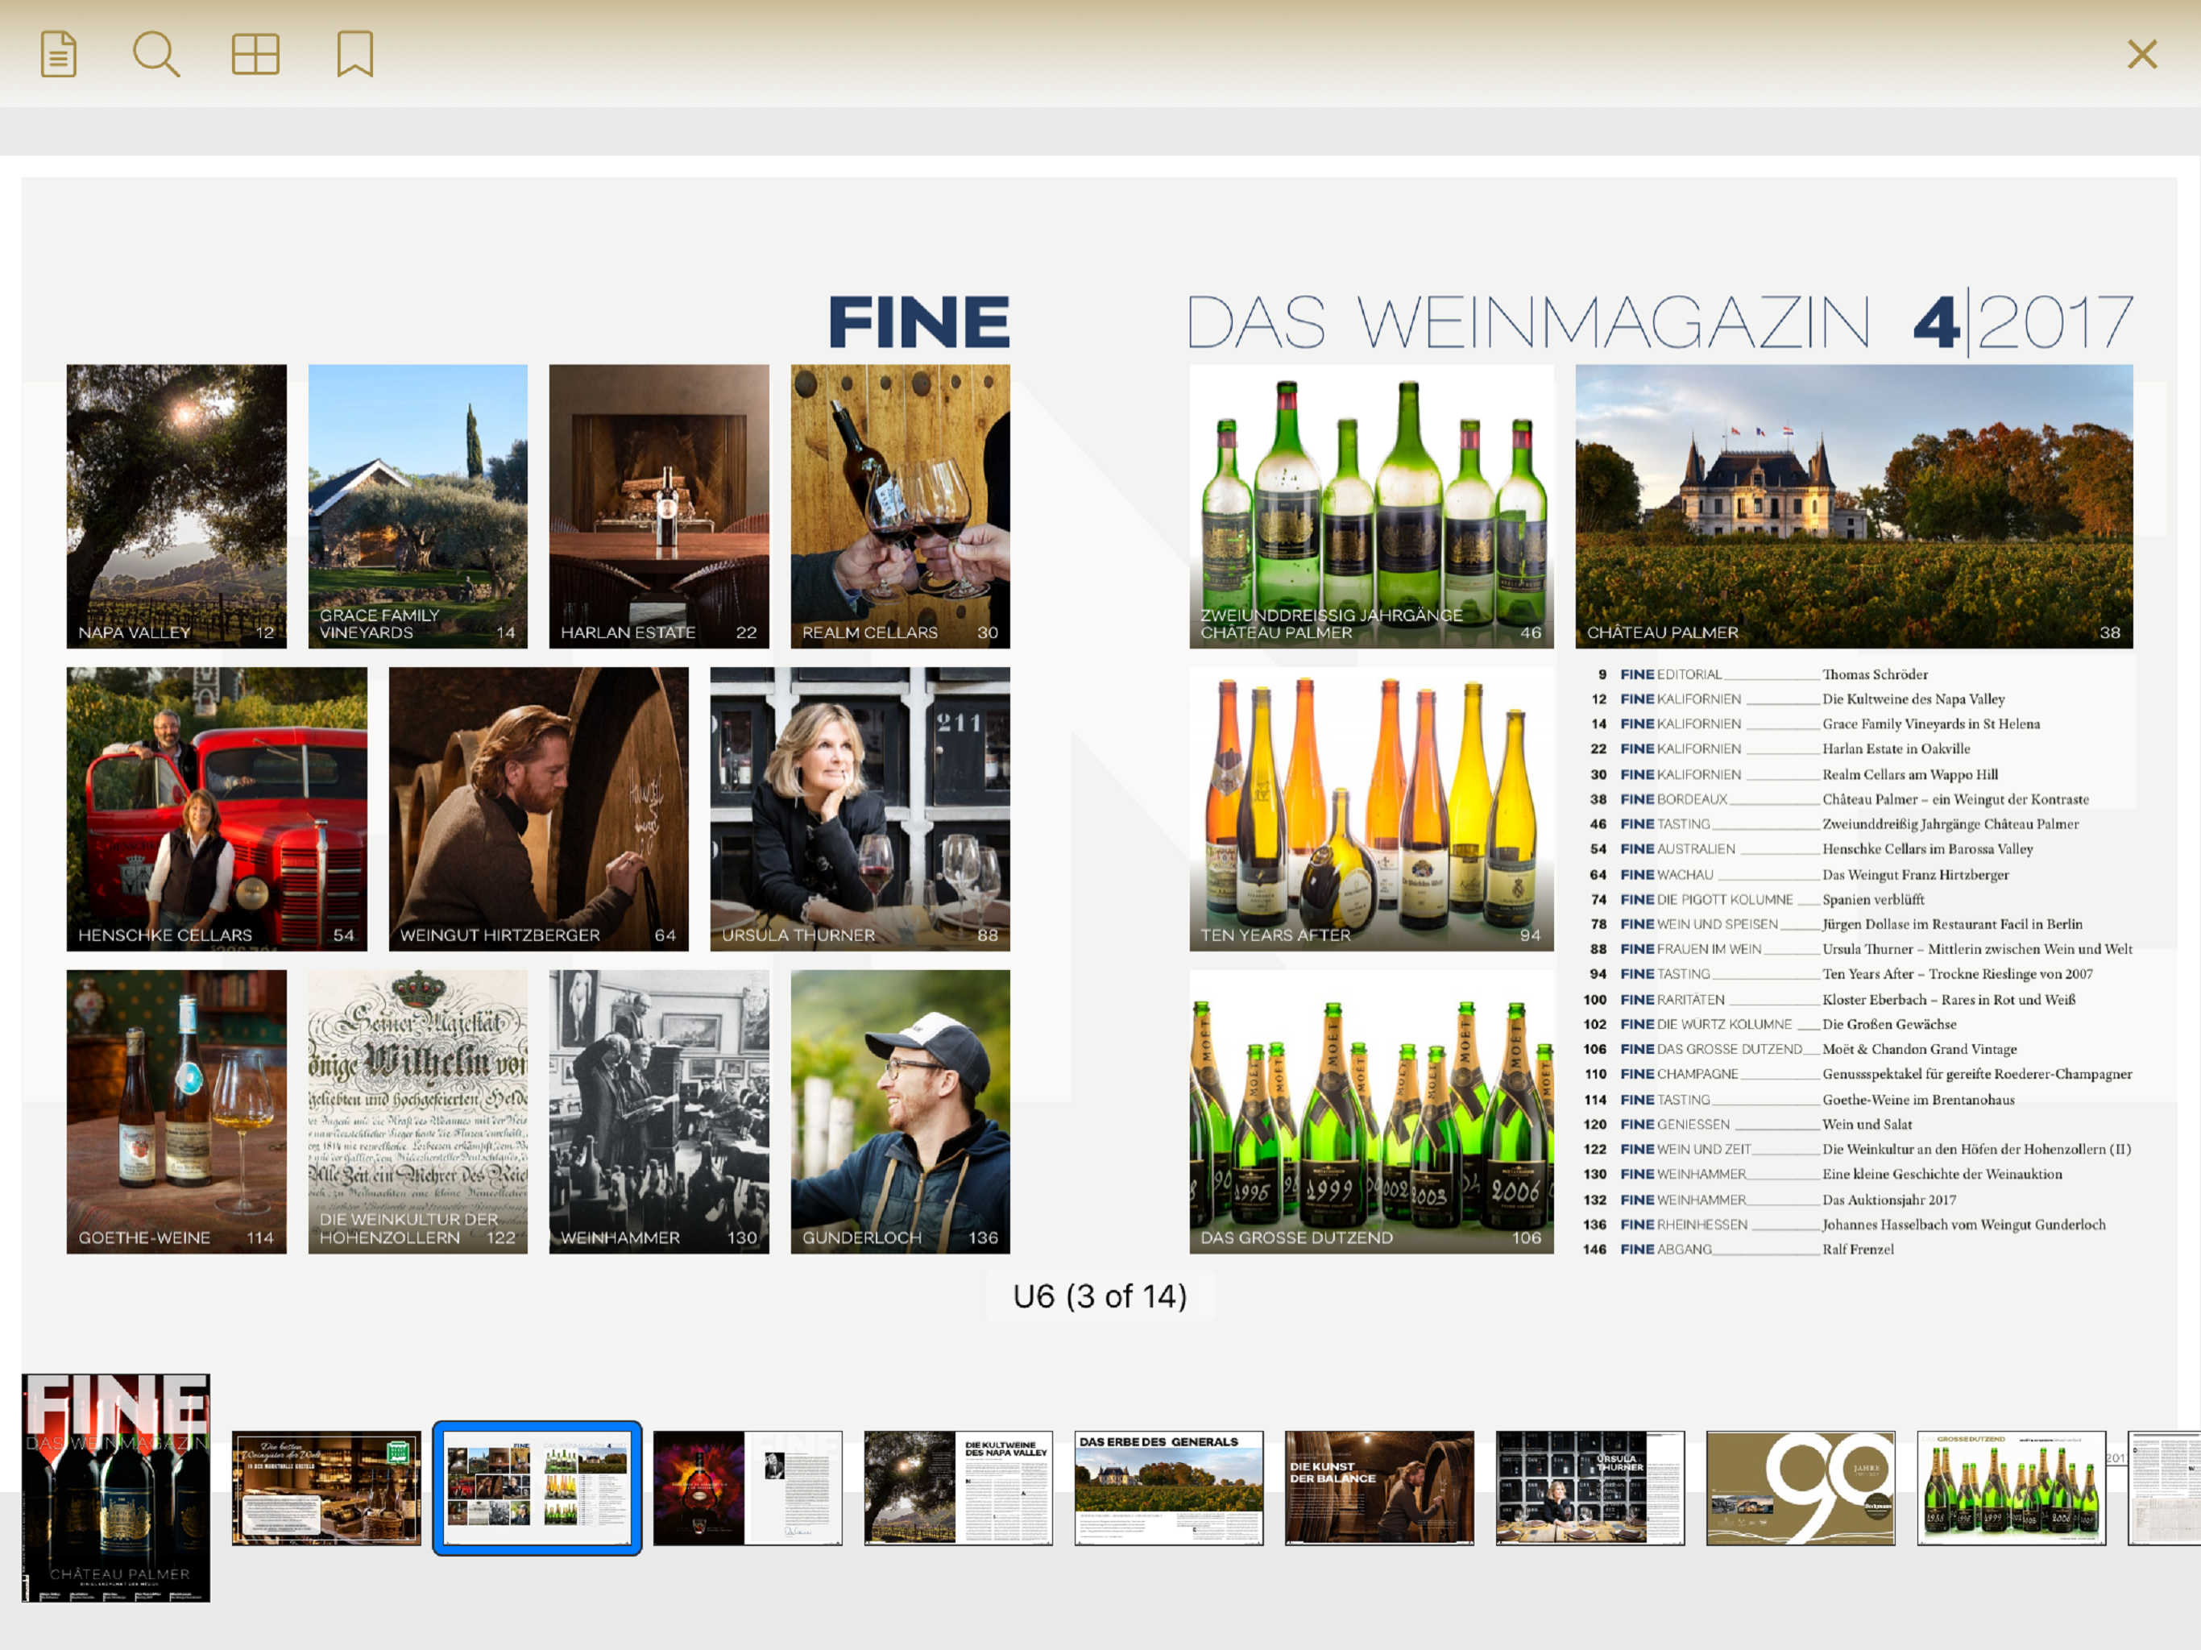
Task: Open the Ursula Thurner spread thumbnail
Action: (x=1590, y=1488)
